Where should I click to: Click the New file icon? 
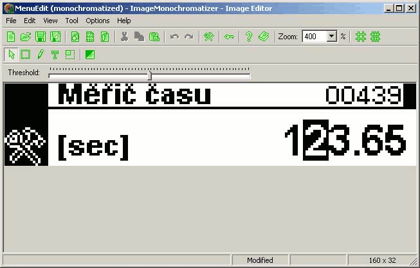(11, 37)
